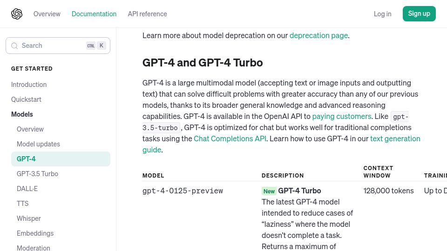The height and width of the screenshot is (251, 447).
Task: Open the Overview top navigation item
Action: tap(47, 13)
